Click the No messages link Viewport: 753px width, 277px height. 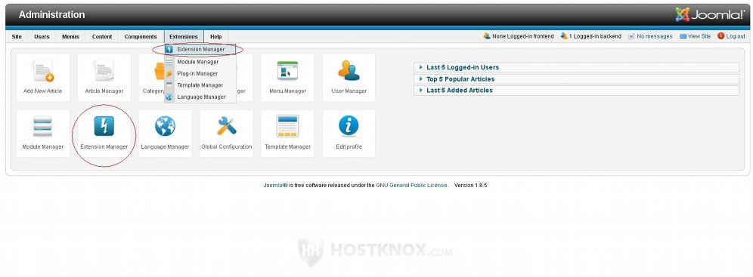click(x=655, y=36)
